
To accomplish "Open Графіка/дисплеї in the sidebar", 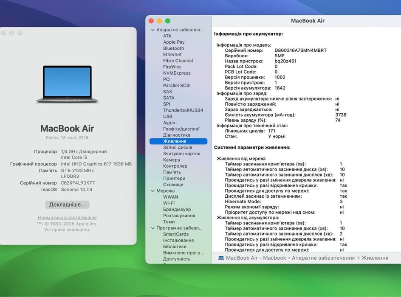I will pyautogui.click(x=181, y=129).
